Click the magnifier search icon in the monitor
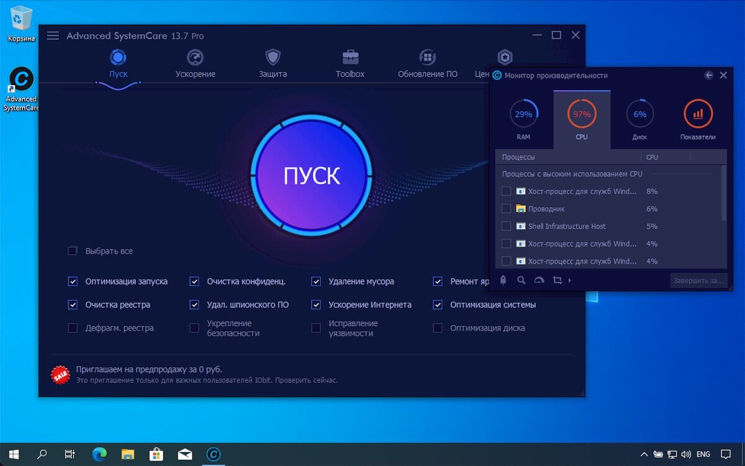This screenshot has height=466, width=745. tap(521, 280)
